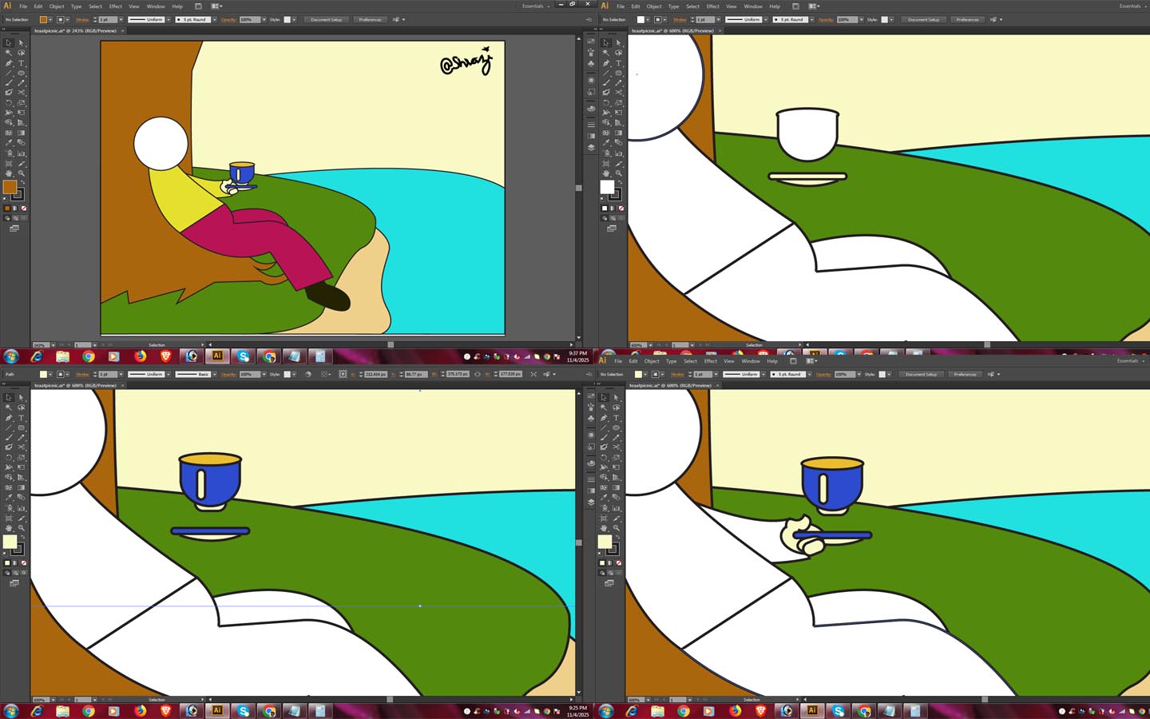Switch to Gradient fill mode in top-right window toolbox
The width and height of the screenshot is (1150, 719).
point(613,209)
